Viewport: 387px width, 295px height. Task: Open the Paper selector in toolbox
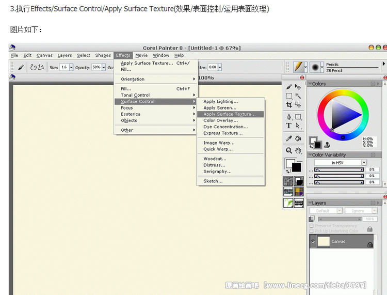[288, 181]
